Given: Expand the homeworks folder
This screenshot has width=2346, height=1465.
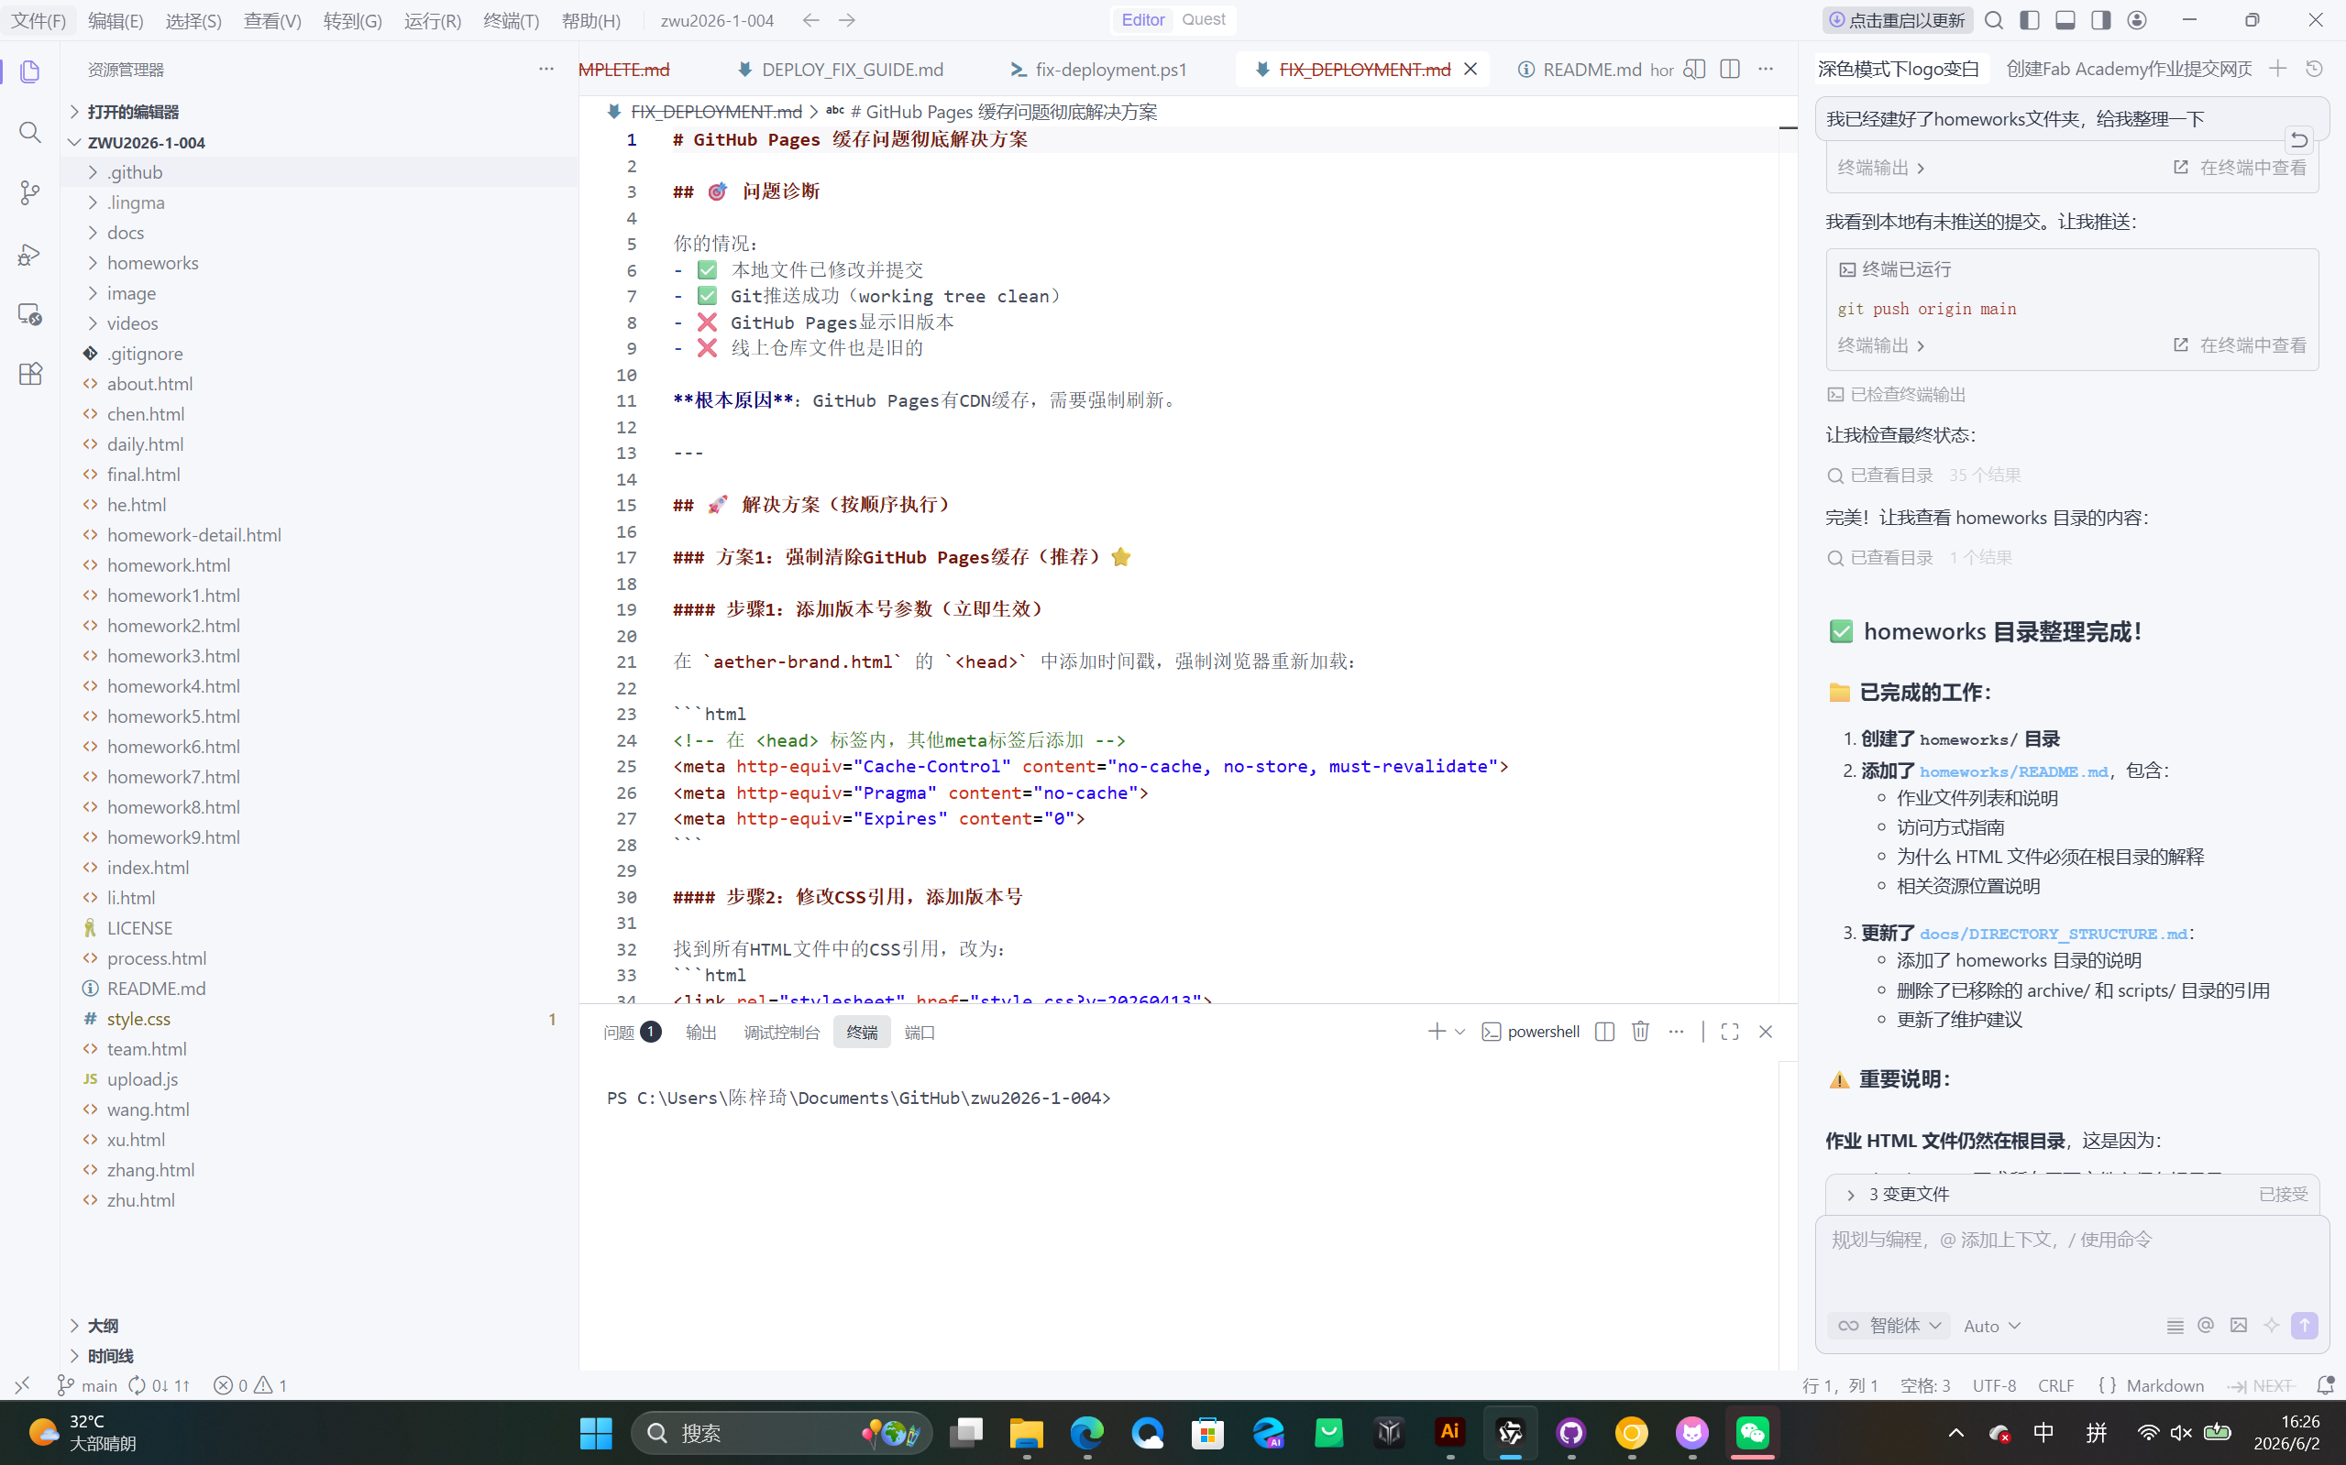Looking at the screenshot, I should (319, 264).
